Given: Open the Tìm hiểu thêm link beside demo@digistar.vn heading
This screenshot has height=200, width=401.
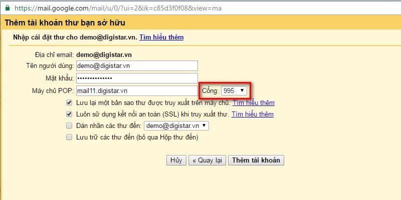Looking at the screenshot, I should coord(161,37).
